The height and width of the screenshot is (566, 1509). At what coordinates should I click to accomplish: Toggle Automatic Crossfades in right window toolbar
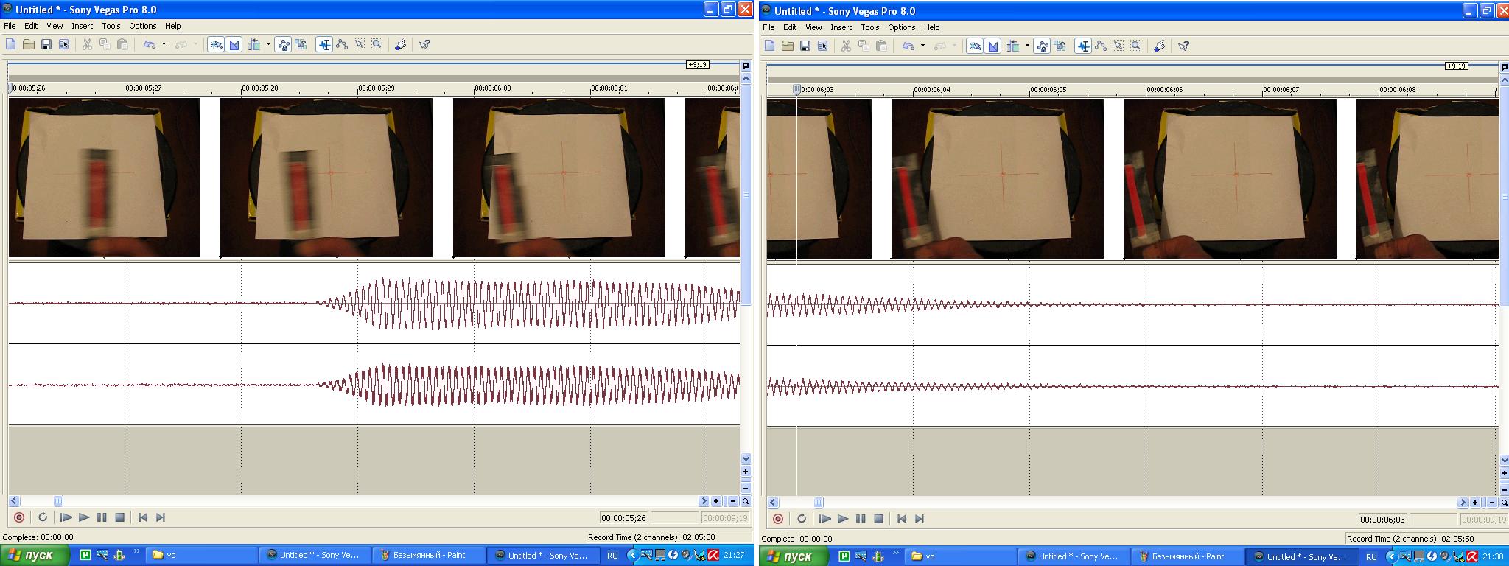point(993,46)
